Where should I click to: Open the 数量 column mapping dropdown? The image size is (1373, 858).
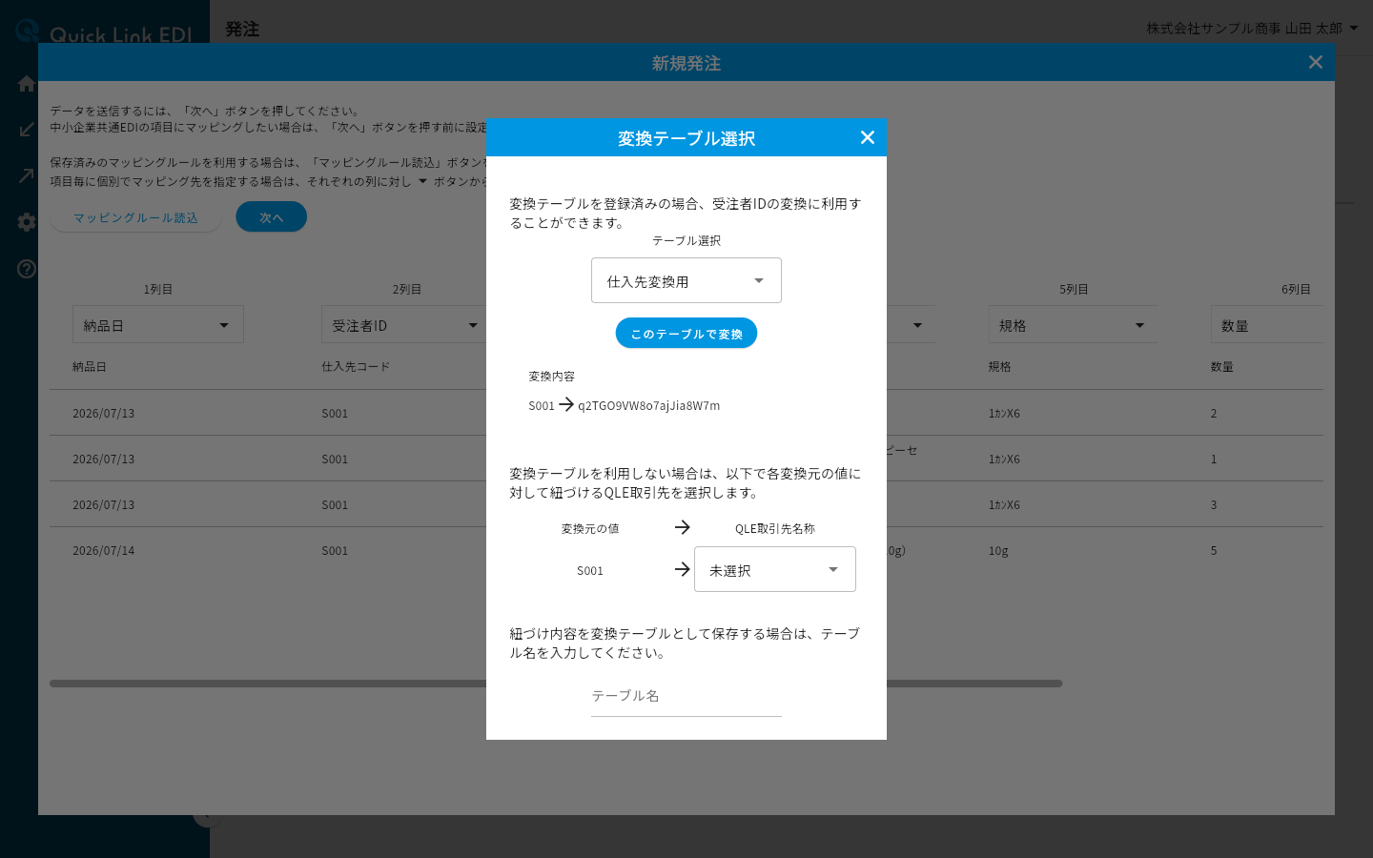pyautogui.click(x=1267, y=324)
